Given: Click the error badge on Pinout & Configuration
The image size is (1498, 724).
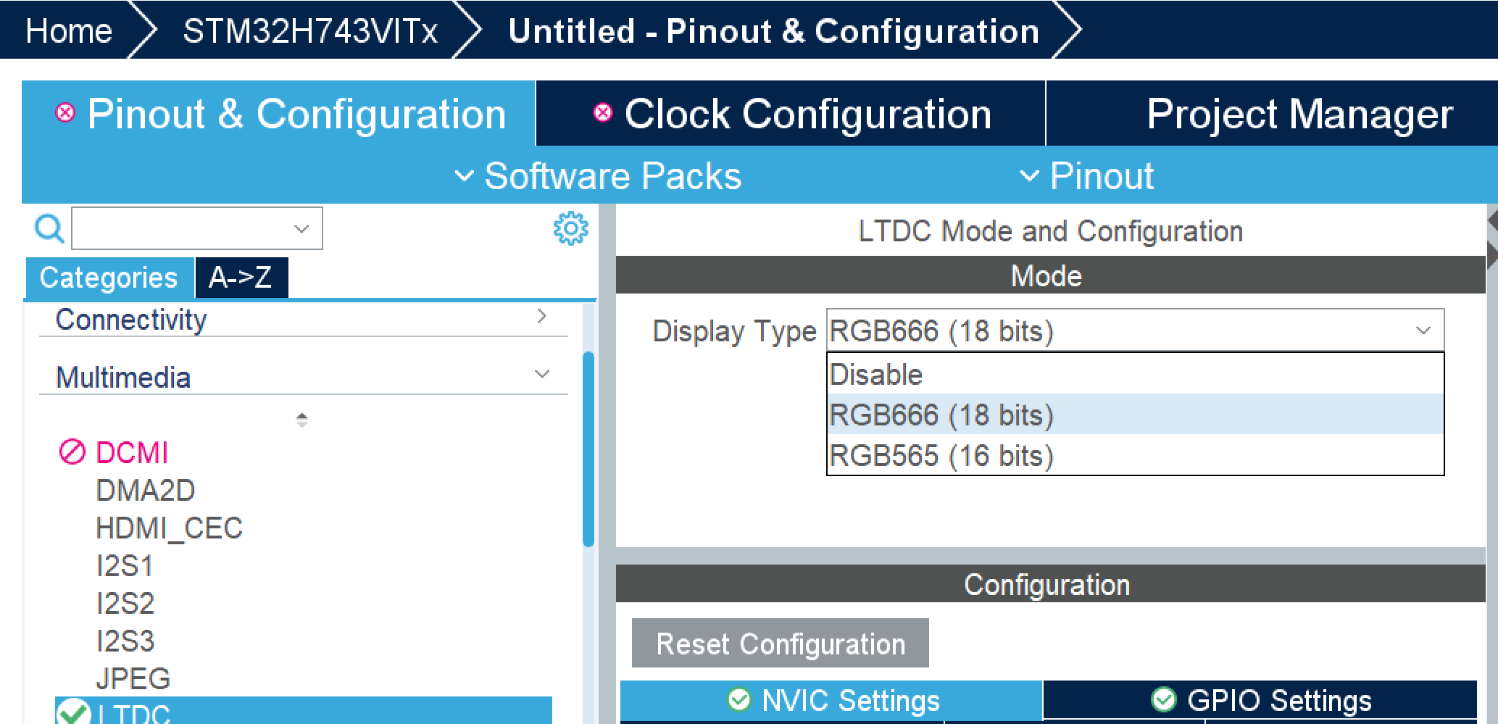Looking at the screenshot, I should click(65, 114).
